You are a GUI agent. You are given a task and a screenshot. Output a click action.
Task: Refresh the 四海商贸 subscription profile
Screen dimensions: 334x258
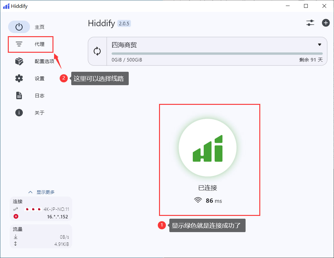[97, 51]
